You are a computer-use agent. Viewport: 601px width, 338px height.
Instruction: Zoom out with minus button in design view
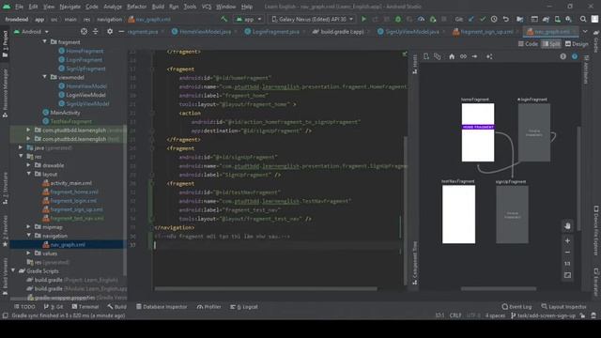tap(567, 253)
